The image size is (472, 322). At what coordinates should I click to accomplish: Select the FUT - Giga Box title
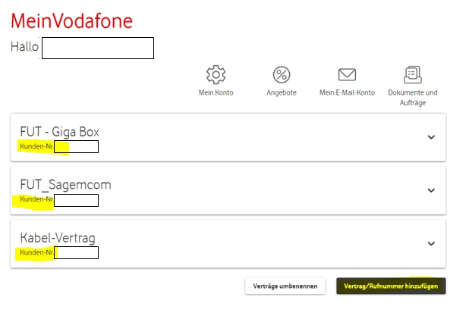click(x=60, y=132)
